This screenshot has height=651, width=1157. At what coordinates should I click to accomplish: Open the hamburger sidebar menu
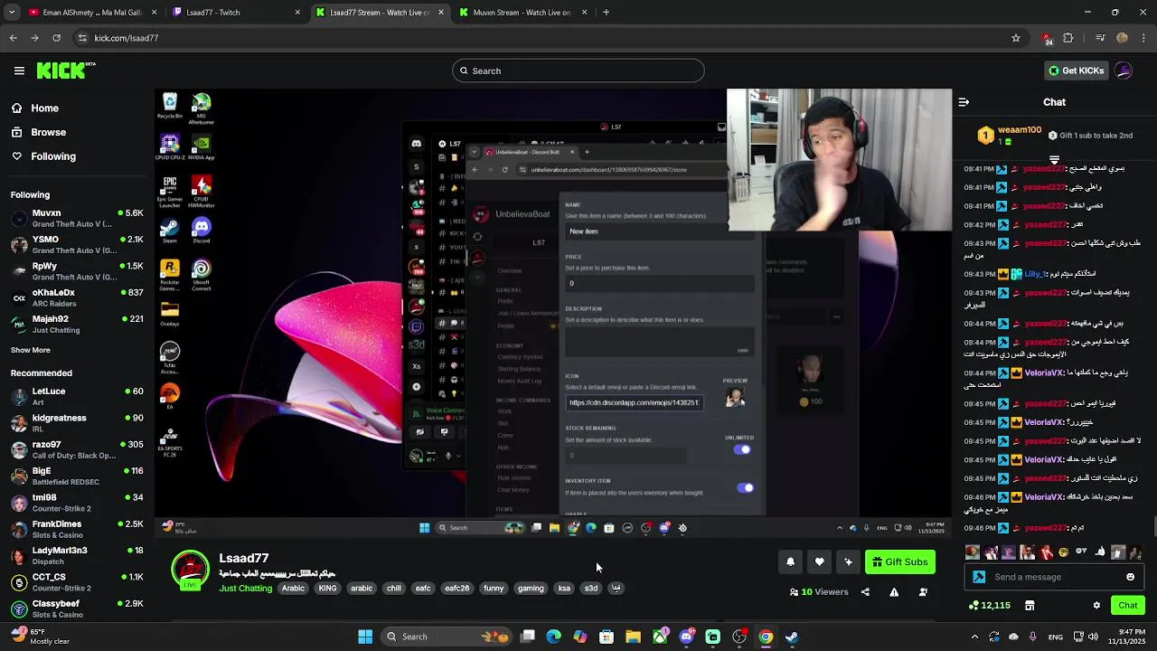coord(19,71)
